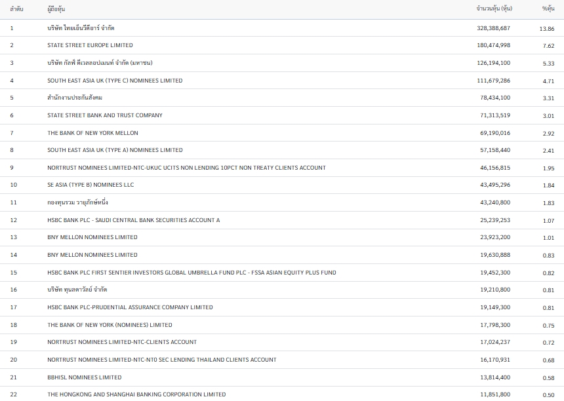The width and height of the screenshot is (564, 401).
Task: Click share count 111,679,286
Action: pos(493,81)
